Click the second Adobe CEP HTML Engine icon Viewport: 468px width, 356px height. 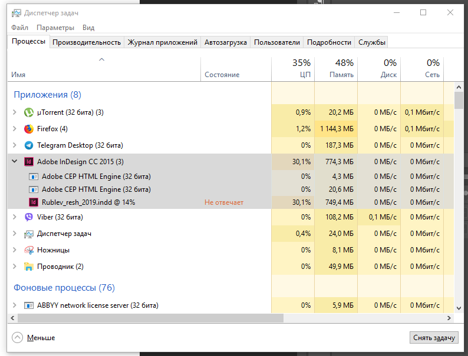point(34,189)
